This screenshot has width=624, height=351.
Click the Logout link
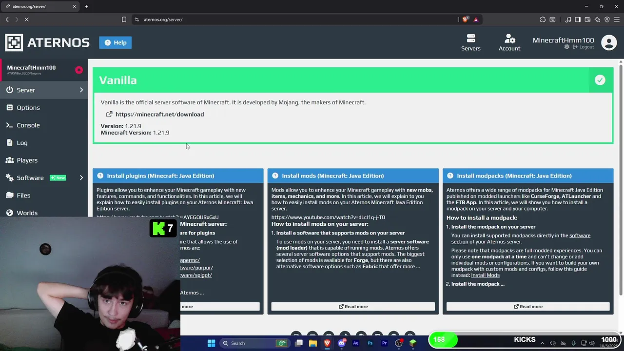584,47
